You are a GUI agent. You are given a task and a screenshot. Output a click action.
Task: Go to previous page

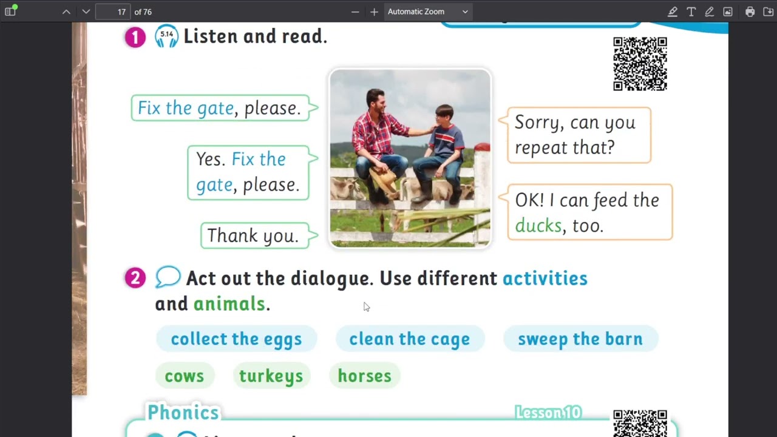pos(66,12)
